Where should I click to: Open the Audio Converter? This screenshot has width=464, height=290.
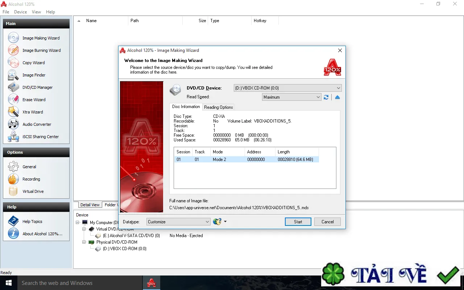[x=37, y=124]
